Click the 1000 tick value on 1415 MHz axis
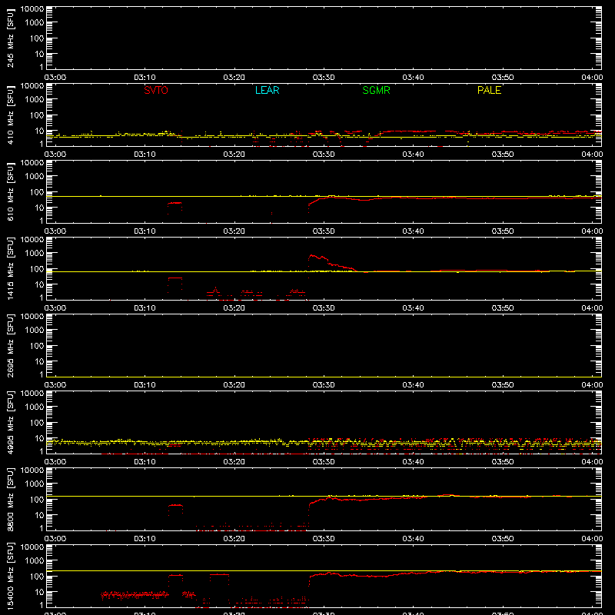Screen dimensions: 615x615 tap(35, 253)
